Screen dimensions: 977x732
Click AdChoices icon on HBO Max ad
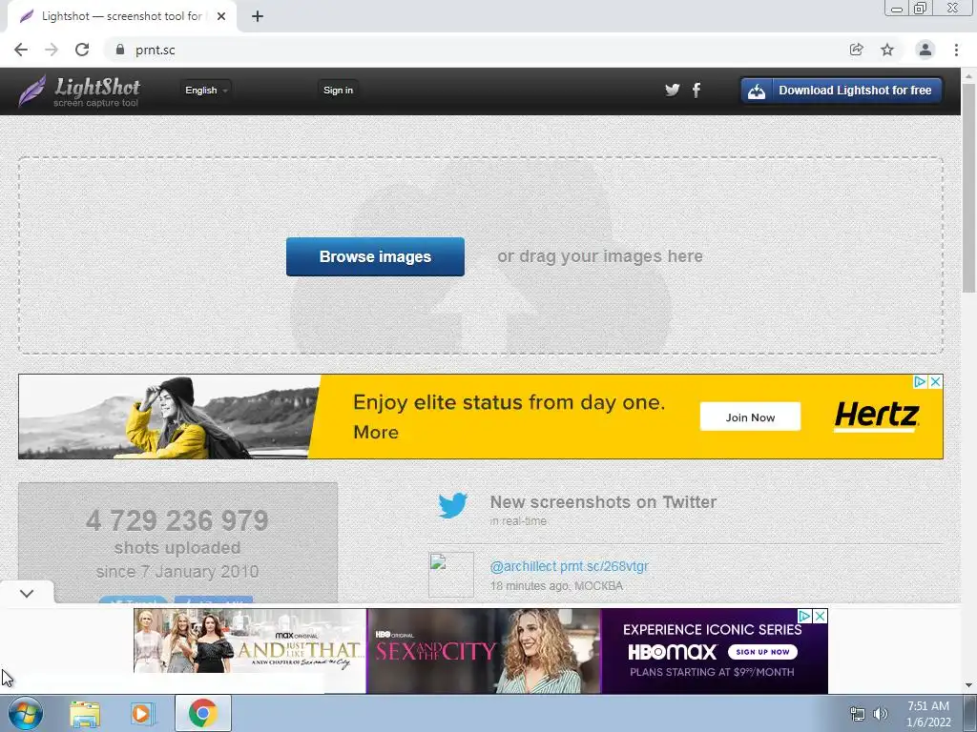click(x=805, y=617)
